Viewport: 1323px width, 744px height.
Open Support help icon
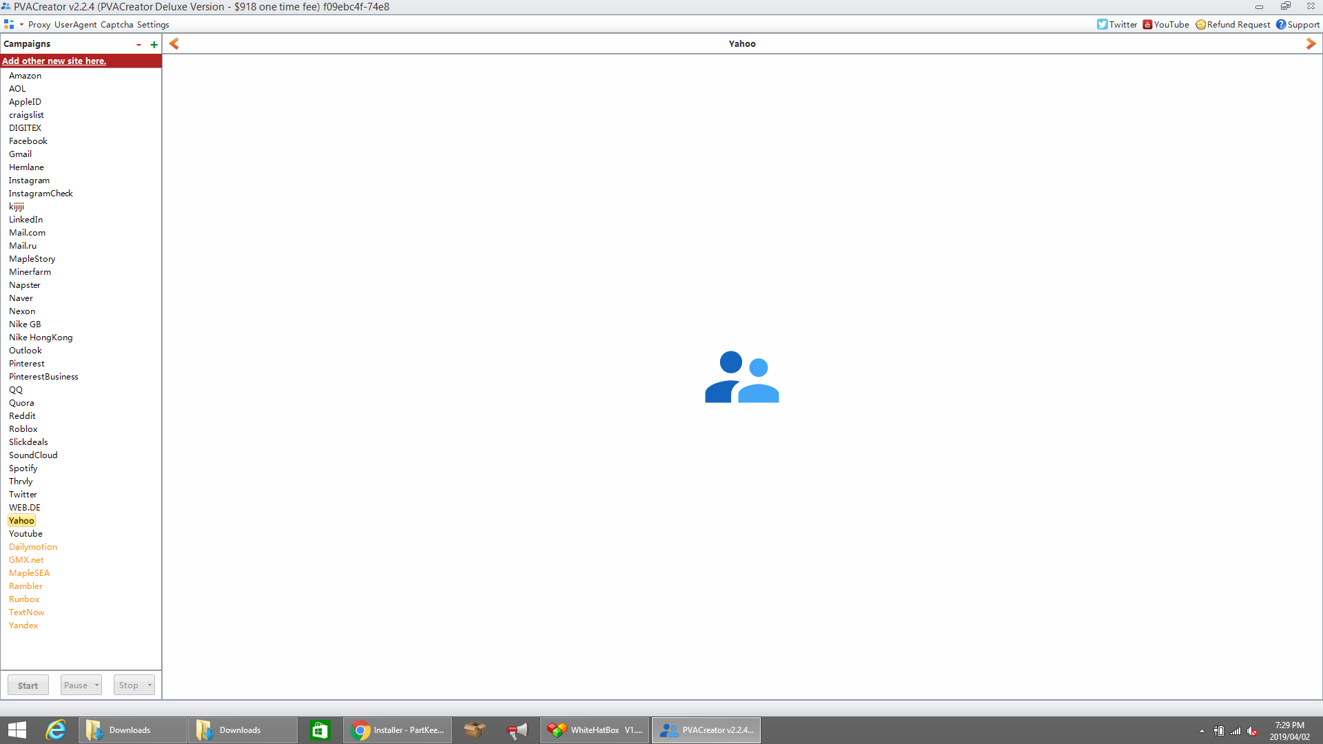tap(1281, 24)
